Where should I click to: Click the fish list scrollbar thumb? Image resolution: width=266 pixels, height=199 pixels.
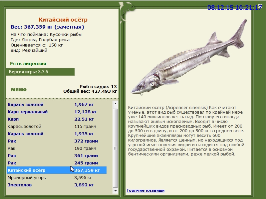(x=116, y=148)
